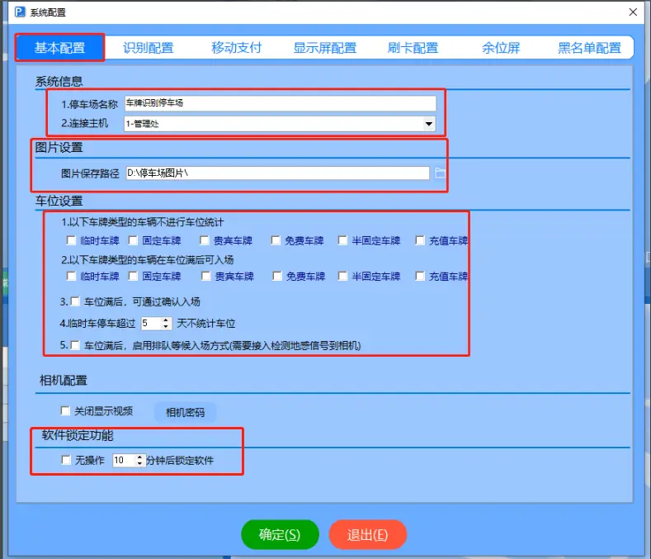Check 半固定车牌 under 不进行车位统计
Viewport: 651px width, 559px height.
342,240
